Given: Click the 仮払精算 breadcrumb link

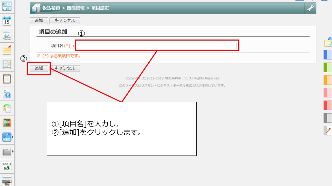Looking at the screenshot, I should 51,8.
